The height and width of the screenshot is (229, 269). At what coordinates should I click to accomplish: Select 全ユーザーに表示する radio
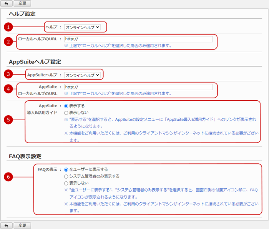pos(66,170)
